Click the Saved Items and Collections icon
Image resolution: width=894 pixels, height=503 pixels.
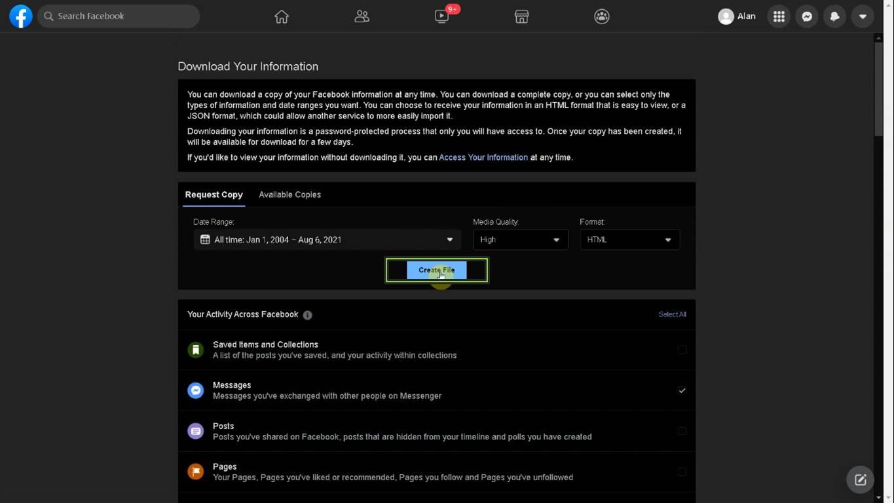195,350
